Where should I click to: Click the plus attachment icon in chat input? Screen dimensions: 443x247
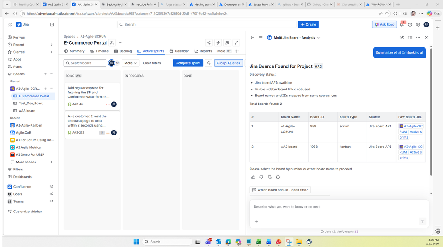256,221
